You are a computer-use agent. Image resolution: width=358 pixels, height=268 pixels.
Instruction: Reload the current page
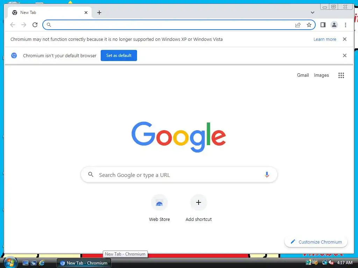(x=35, y=25)
